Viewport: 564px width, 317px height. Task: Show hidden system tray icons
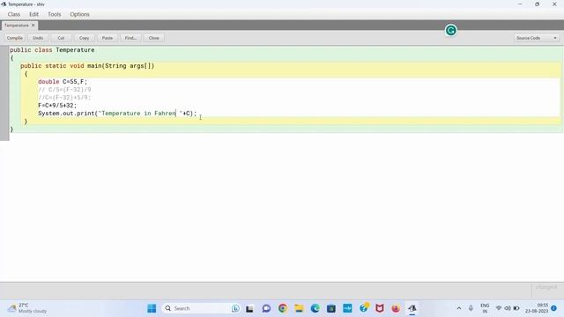[459, 308]
